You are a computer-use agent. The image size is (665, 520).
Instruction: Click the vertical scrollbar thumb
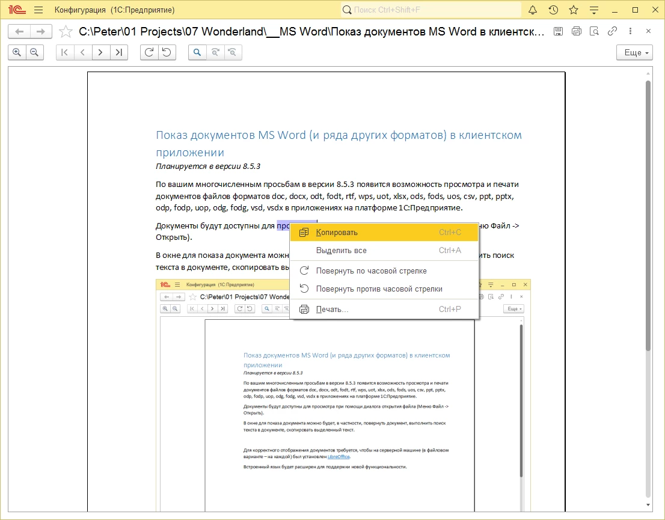pos(648,215)
